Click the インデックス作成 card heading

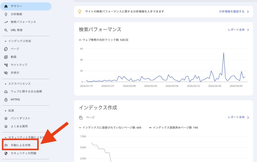tap(98, 108)
